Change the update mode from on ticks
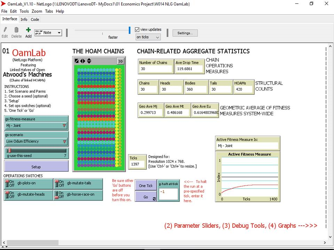This screenshot has width=334, height=250. (148, 36)
